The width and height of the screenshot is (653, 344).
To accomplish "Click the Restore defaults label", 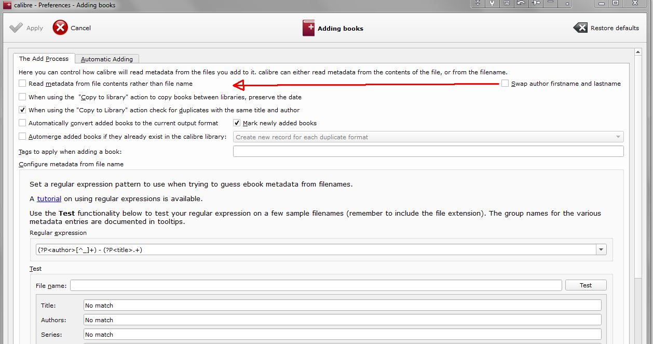I will [615, 28].
